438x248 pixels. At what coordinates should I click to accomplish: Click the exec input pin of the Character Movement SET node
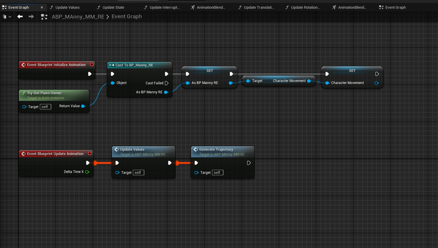327,74
